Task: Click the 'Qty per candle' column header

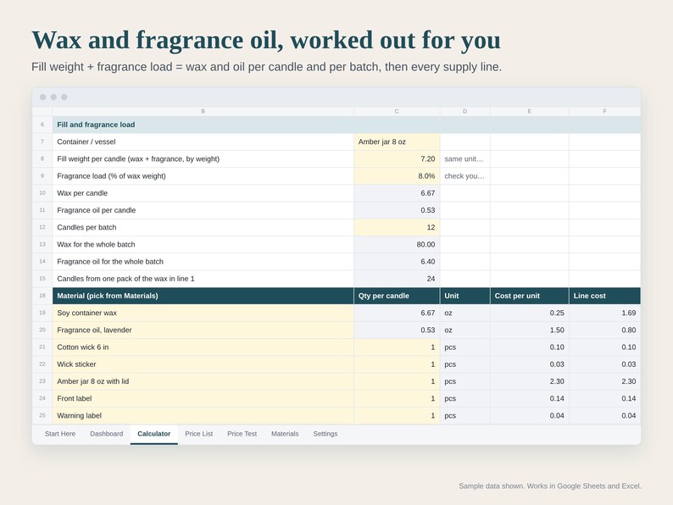Action: pyautogui.click(x=397, y=296)
